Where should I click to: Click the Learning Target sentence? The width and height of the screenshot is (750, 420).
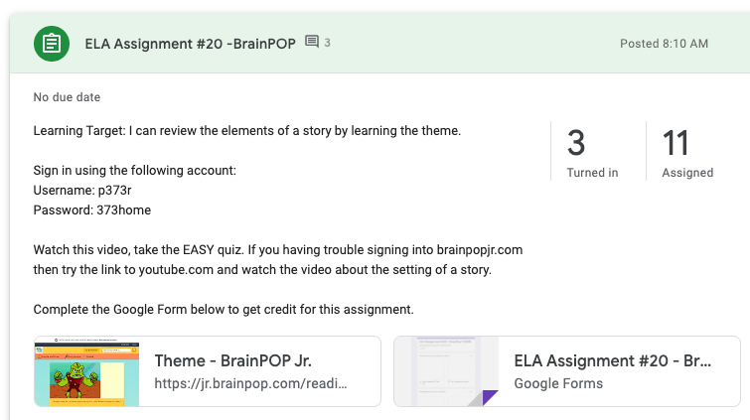246,131
